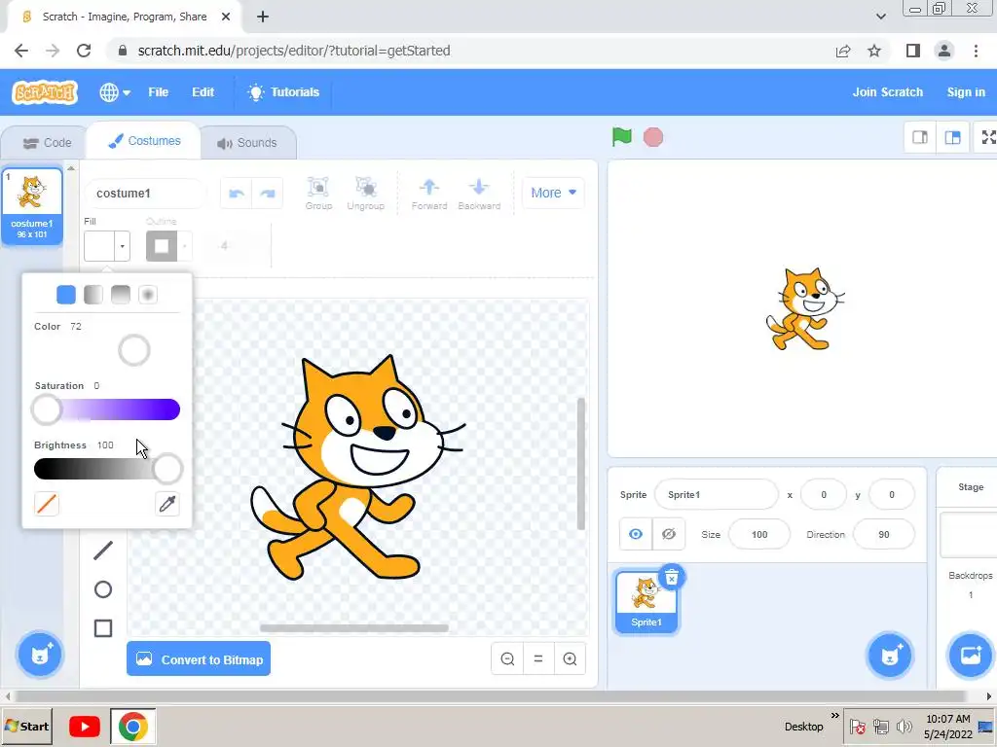
Task: Select costume1 thumbnail in costume list
Action: coord(32,206)
